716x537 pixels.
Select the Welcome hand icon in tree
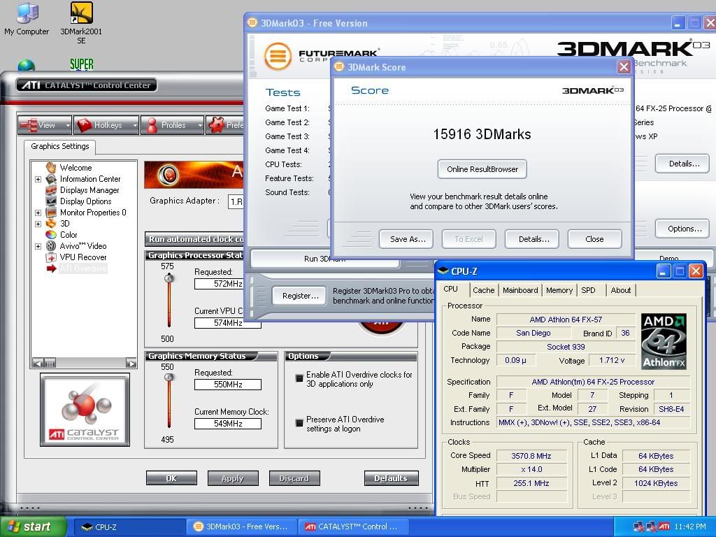[x=51, y=168]
